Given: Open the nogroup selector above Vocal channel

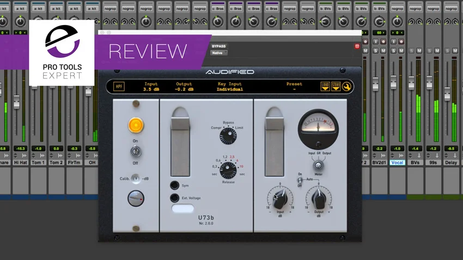Looking at the screenshot, I should 397,9.
